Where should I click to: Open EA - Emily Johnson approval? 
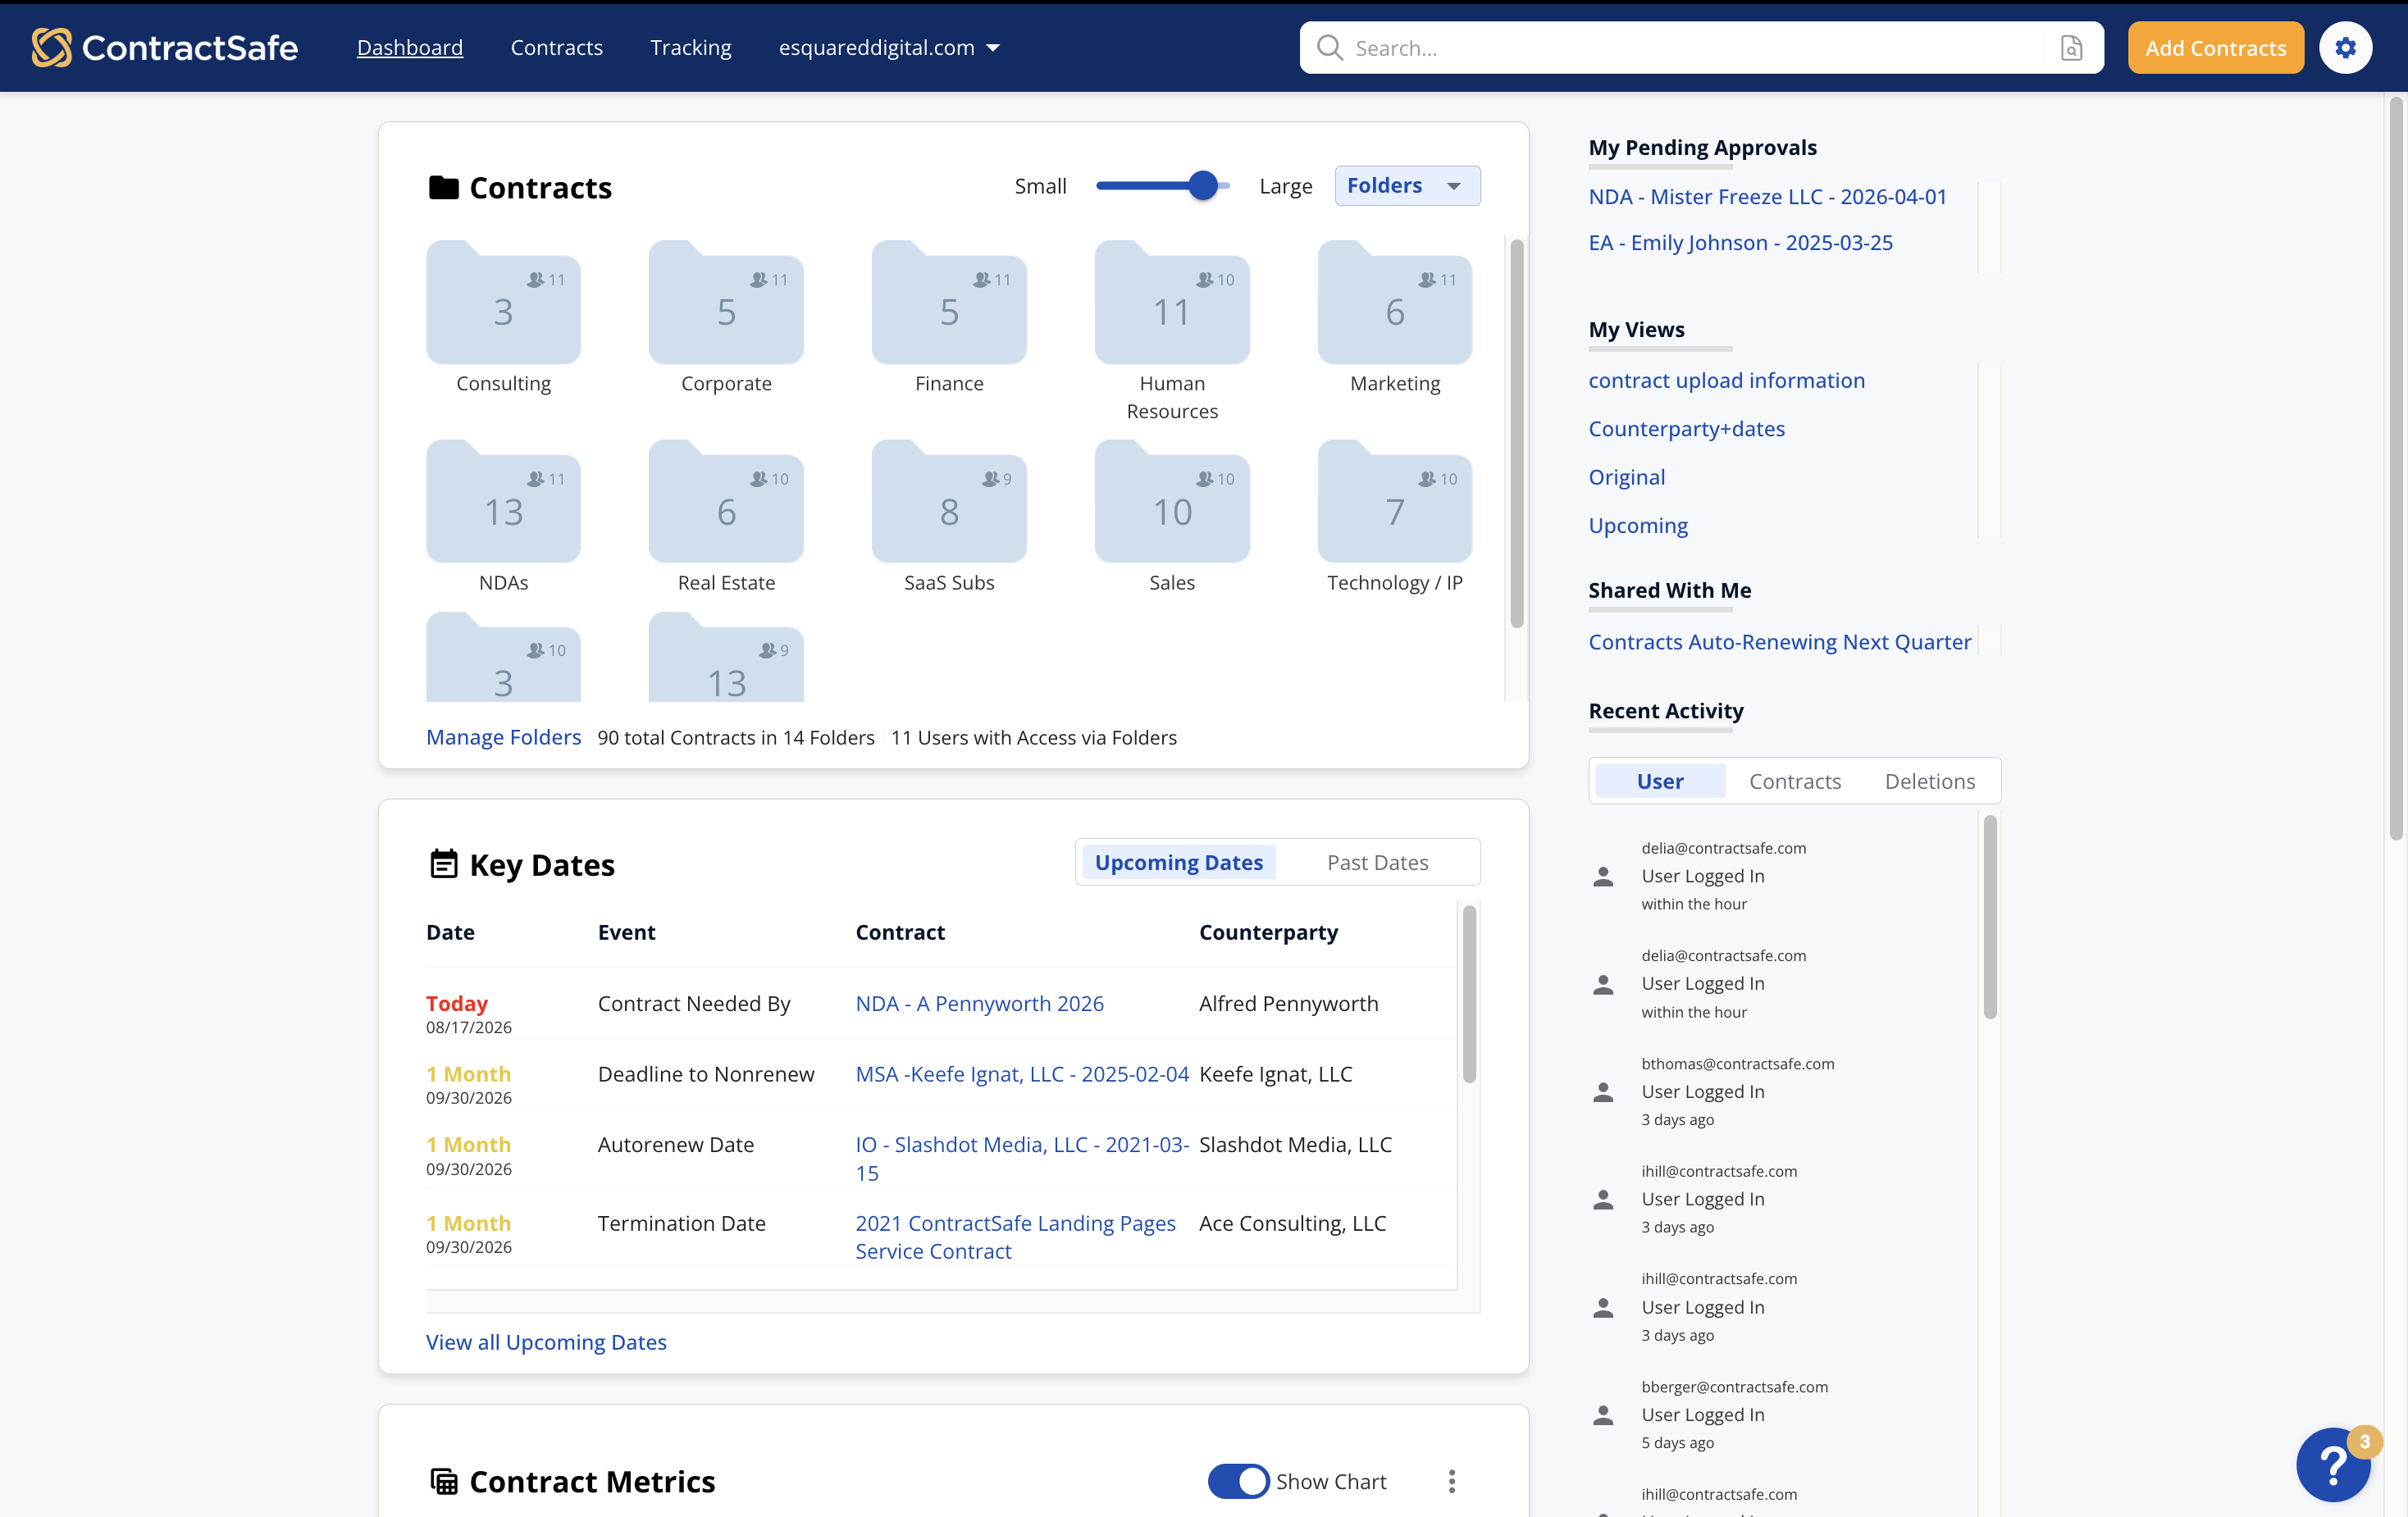[x=1741, y=242]
